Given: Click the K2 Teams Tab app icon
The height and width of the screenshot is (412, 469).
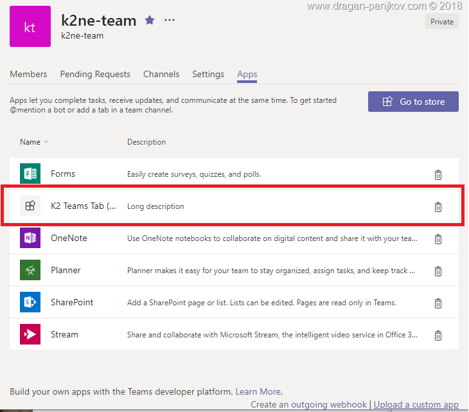Looking at the screenshot, I should point(30,206).
